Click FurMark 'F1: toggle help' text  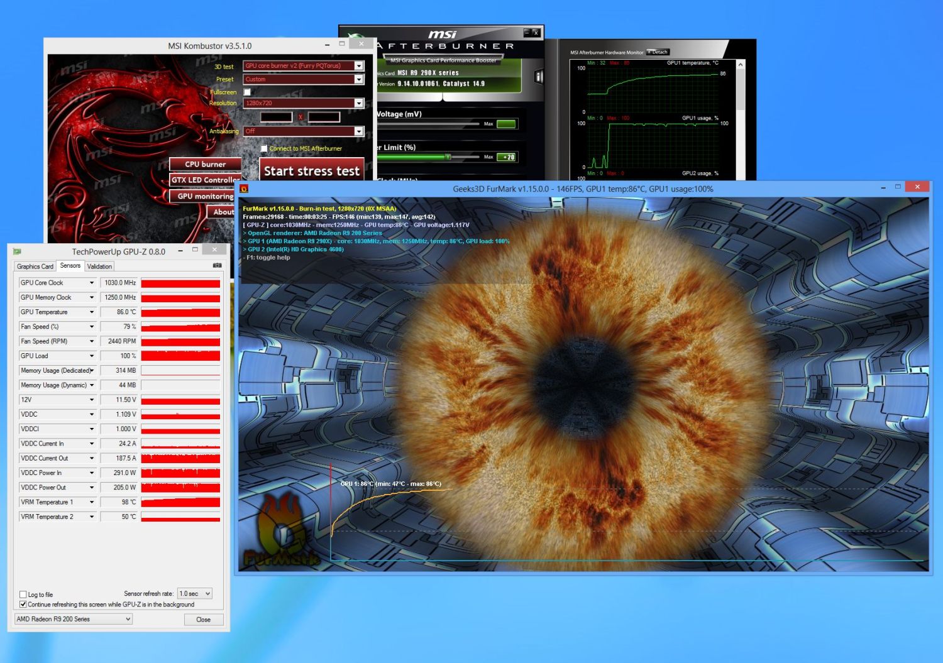[x=268, y=258]
